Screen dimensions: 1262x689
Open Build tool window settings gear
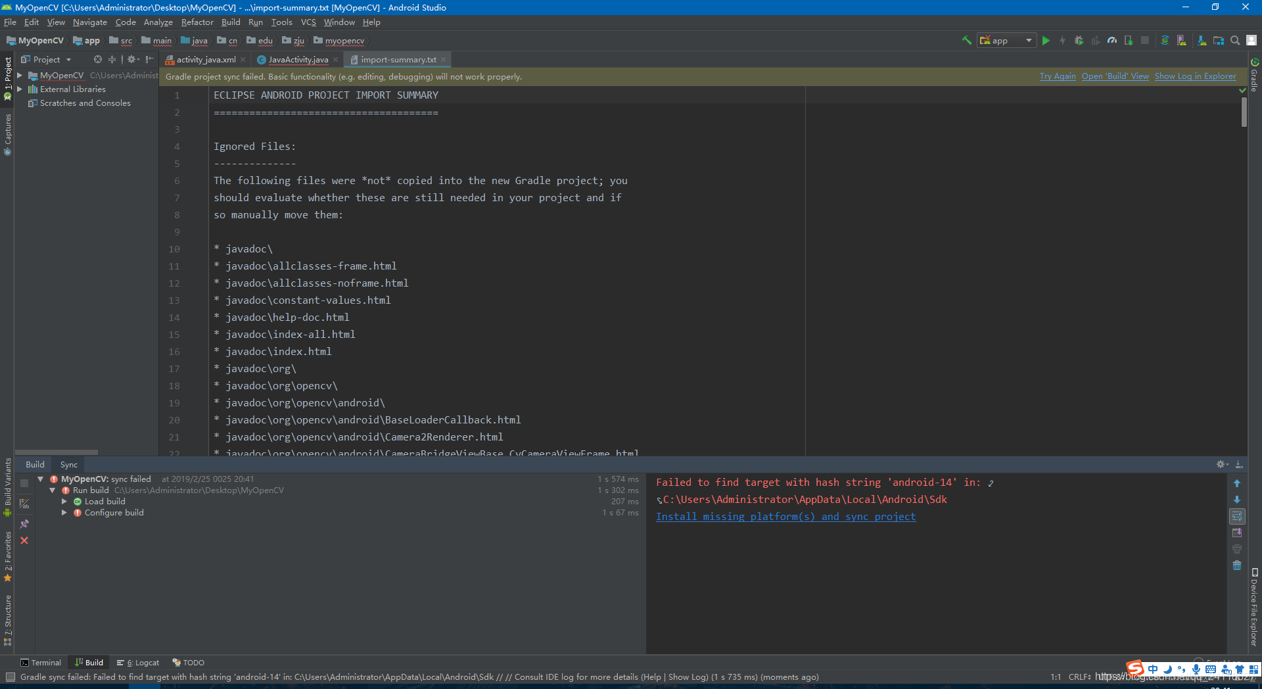click(x=1222, y=464)
